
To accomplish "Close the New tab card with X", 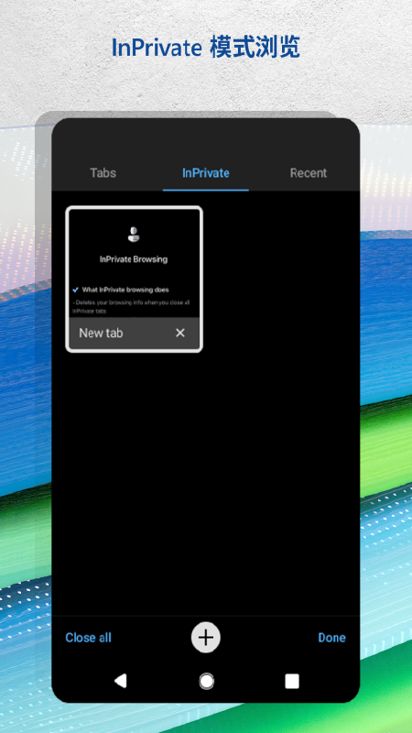I will coord(180,333).
